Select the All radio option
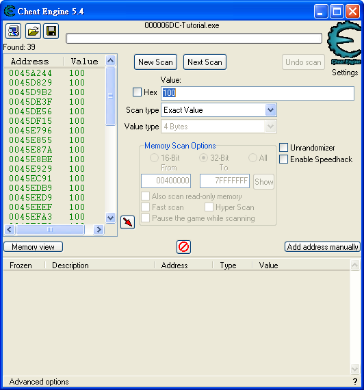364x390 pixels. click(252, 157)
